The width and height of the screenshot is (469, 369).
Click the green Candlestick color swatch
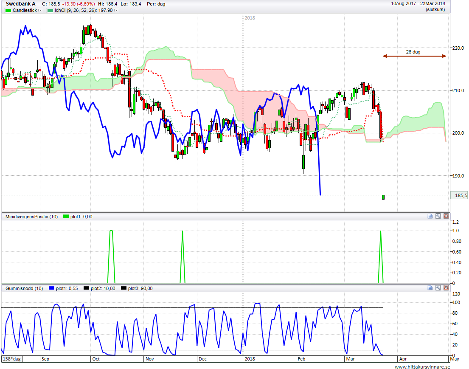point(8,11)
